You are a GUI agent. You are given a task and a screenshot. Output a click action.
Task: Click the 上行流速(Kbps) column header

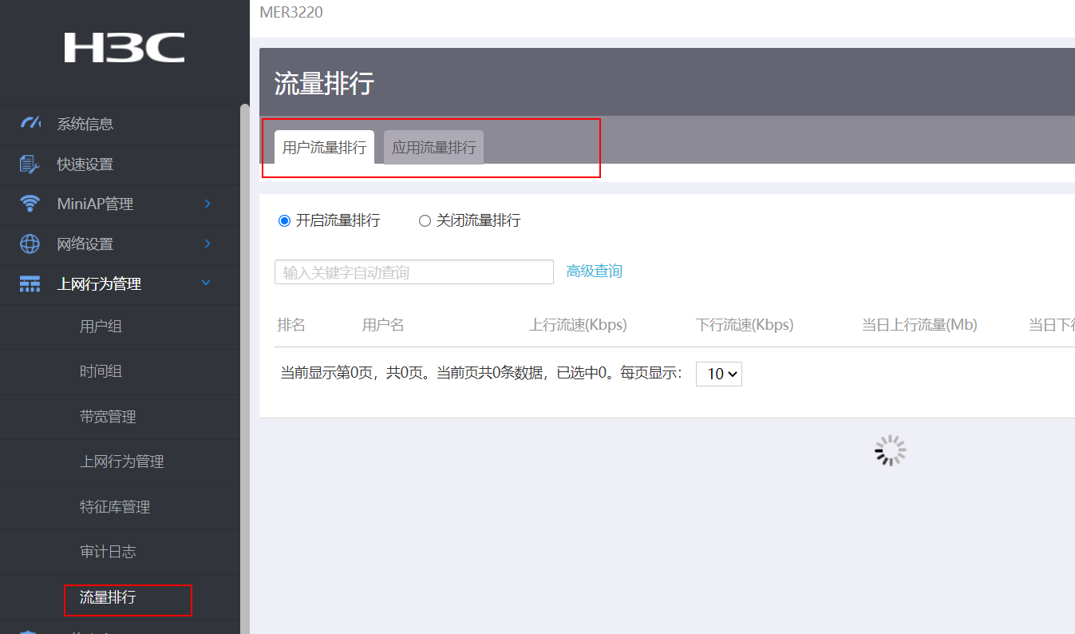[578, 325]
